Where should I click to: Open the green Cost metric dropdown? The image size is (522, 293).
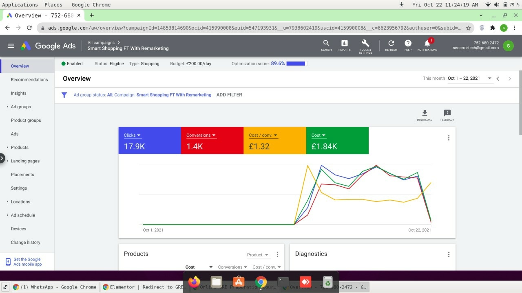[x=319, y=135]
